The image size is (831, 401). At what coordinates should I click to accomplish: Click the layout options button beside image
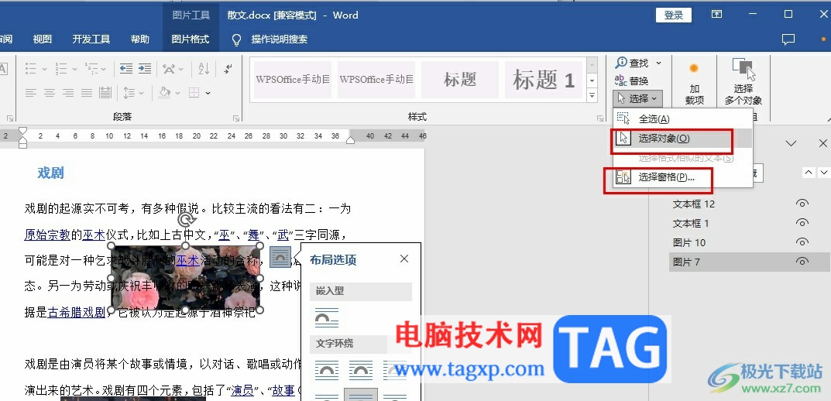click(280, 257)
